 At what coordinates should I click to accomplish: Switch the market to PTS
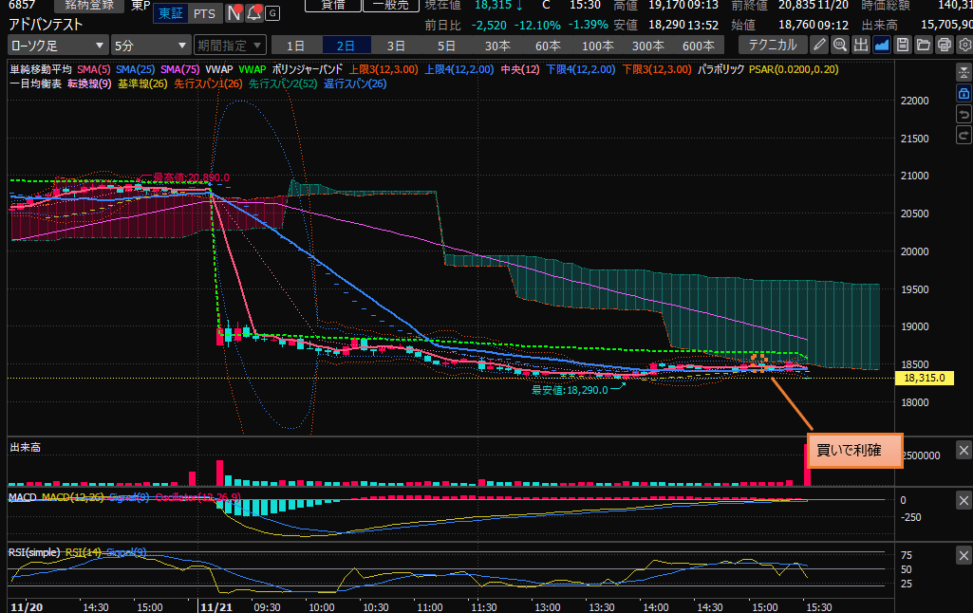click(x=203, y=13)
